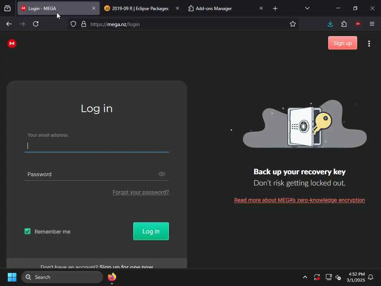
Task: Open Firefox downloads panel
Action: pyautogui.click(x=330, y=24)
